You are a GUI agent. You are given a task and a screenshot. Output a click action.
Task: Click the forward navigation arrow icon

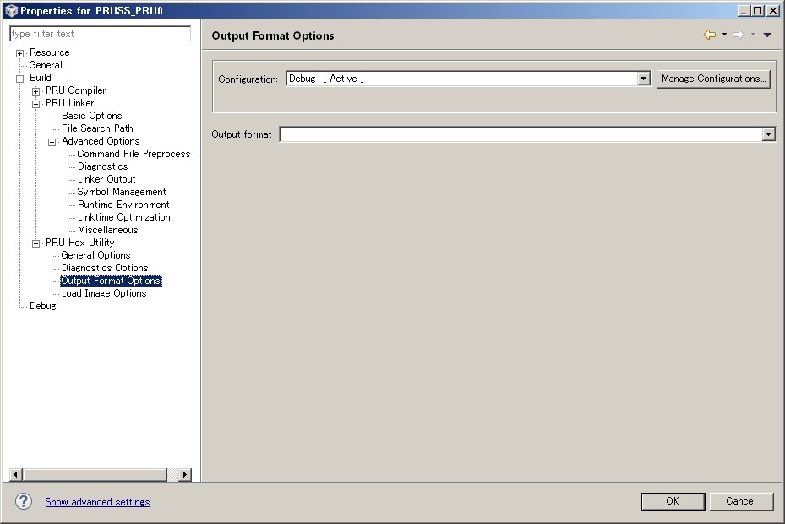click(739, 35)
